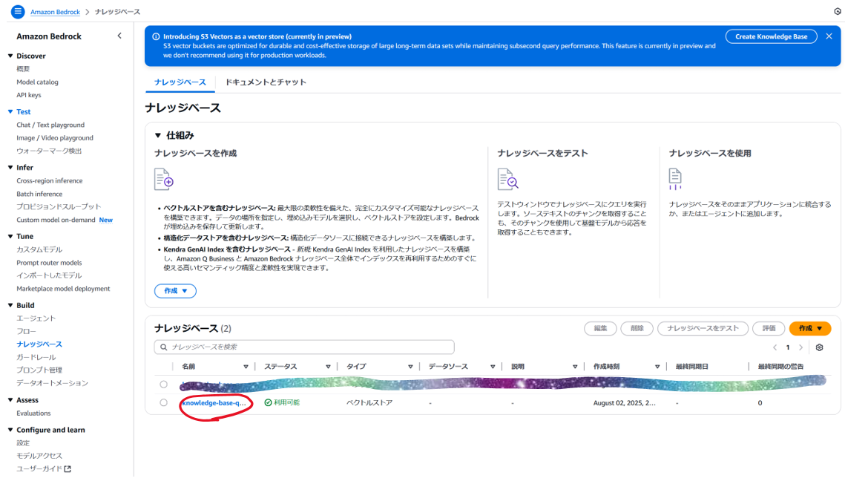Open Model catalog in the sidebar
845x484 pixels.
[37, 82]
